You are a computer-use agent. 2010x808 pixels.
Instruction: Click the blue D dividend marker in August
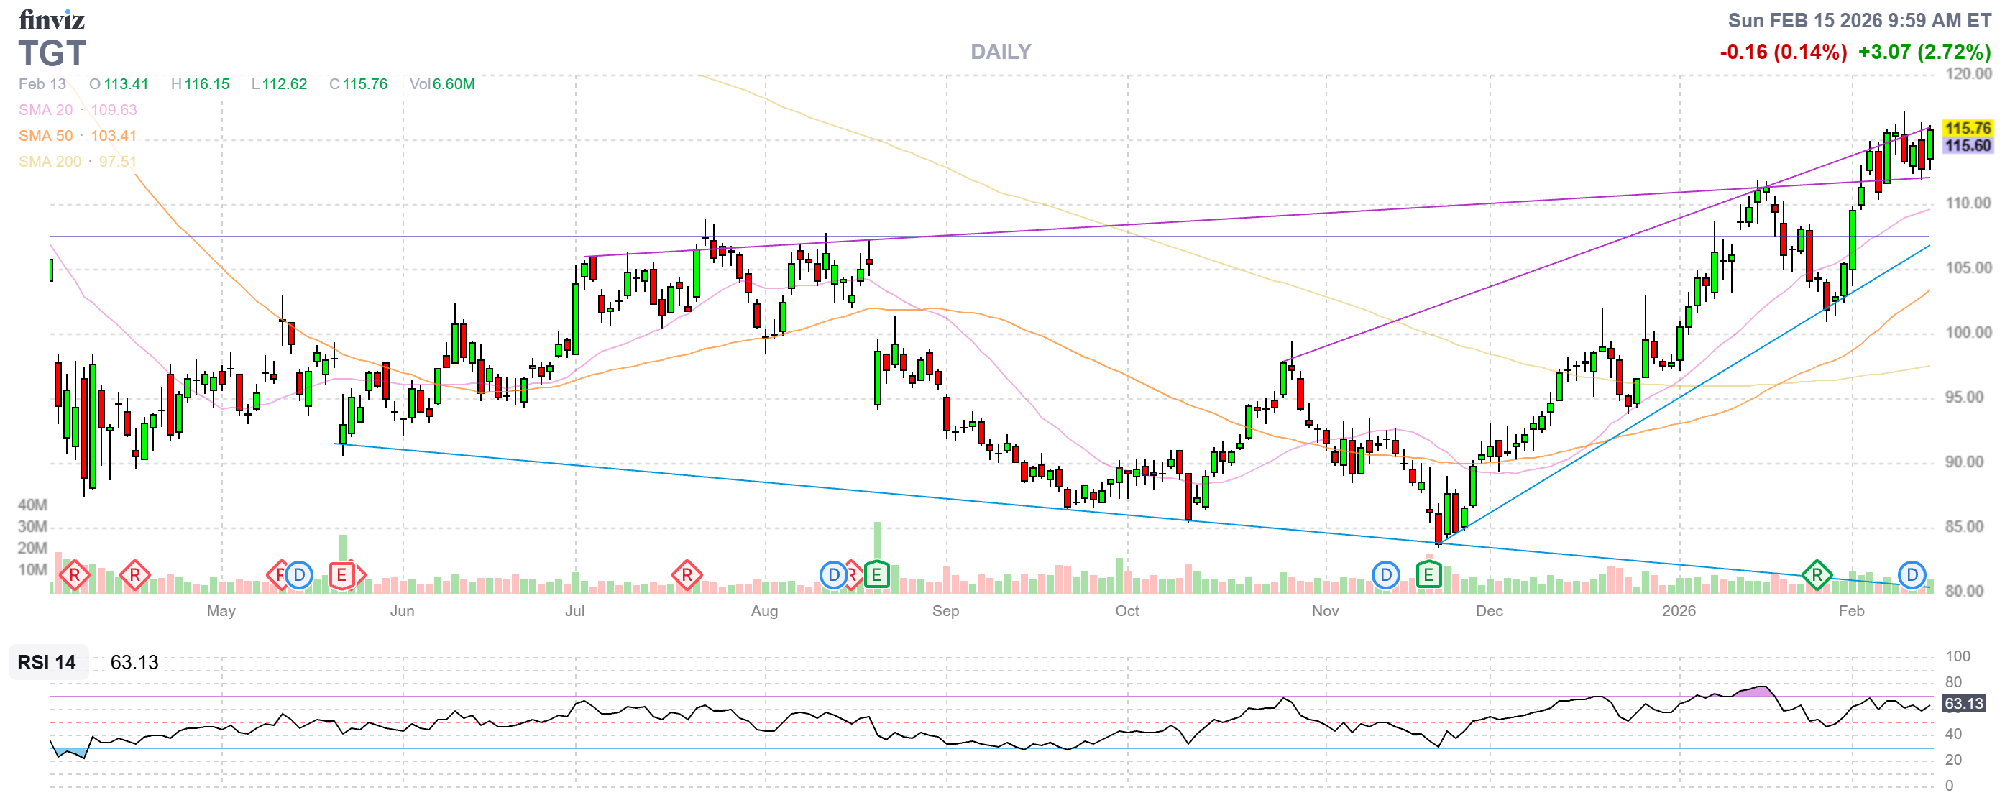click(x=833, y=577)
